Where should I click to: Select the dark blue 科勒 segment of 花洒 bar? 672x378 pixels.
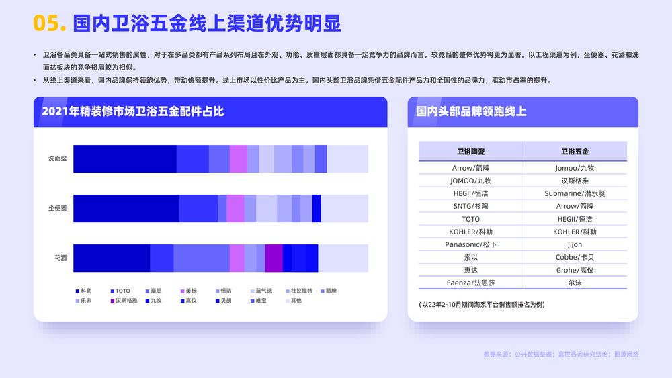[112, 258]
